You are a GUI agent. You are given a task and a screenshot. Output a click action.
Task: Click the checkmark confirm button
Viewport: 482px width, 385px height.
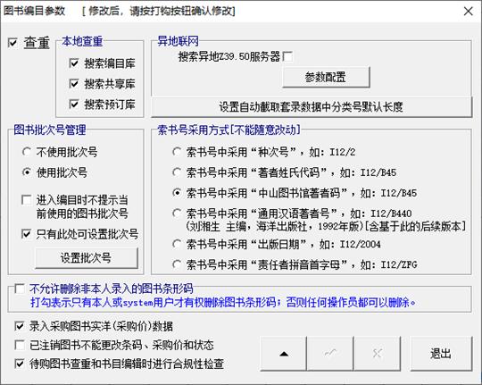click(x=330, y=354)
